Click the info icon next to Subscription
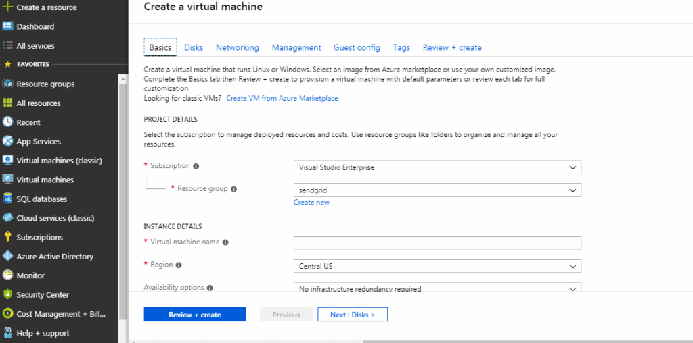693x343 pixels. 196,166
